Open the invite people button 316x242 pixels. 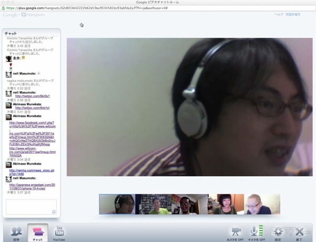16,233
